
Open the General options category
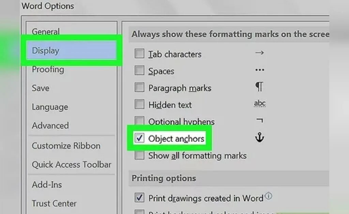(x=46, y=32)
